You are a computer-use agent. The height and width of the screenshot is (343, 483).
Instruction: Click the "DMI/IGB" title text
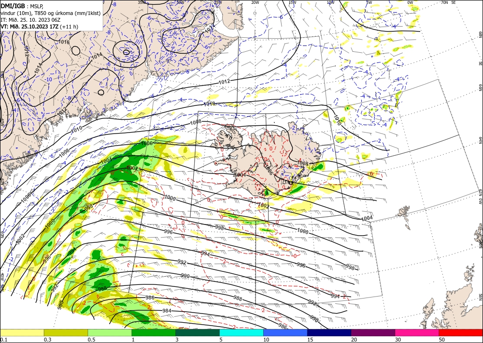(x=13, y=5)
